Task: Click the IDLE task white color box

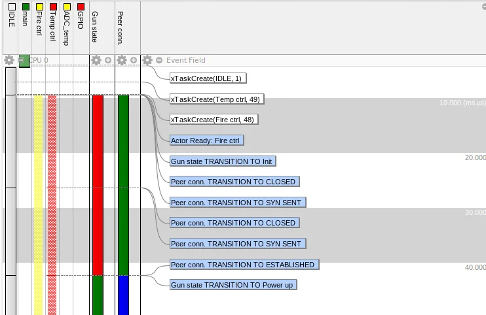Action: pos(11,7)
